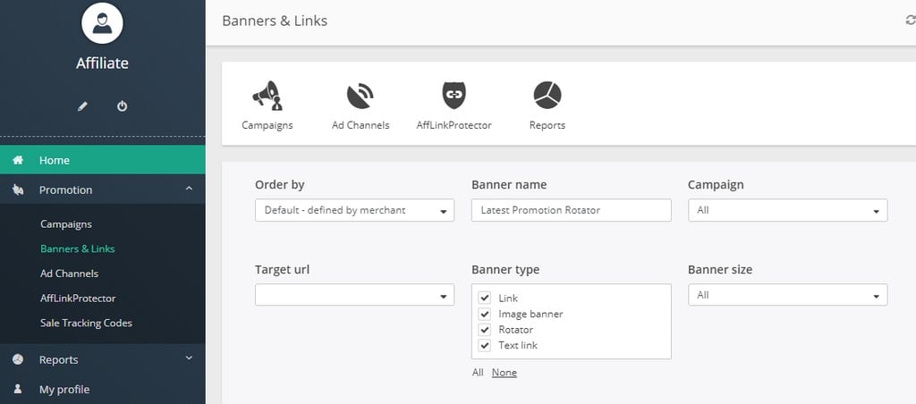Open the Ad Channels satellite icon
Viewport: 916px width, 404px height.
360,95
